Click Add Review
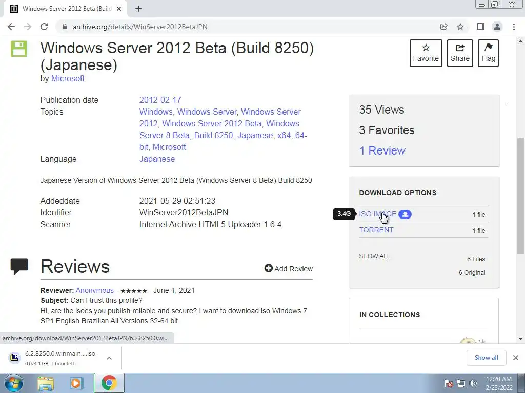 288,268
